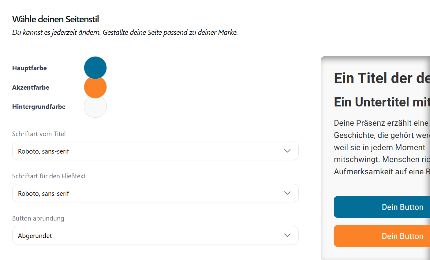Open the Abgerundet button rounding dropdown
The width and height of the screenshot is (430, 260).
pos(147,235)
